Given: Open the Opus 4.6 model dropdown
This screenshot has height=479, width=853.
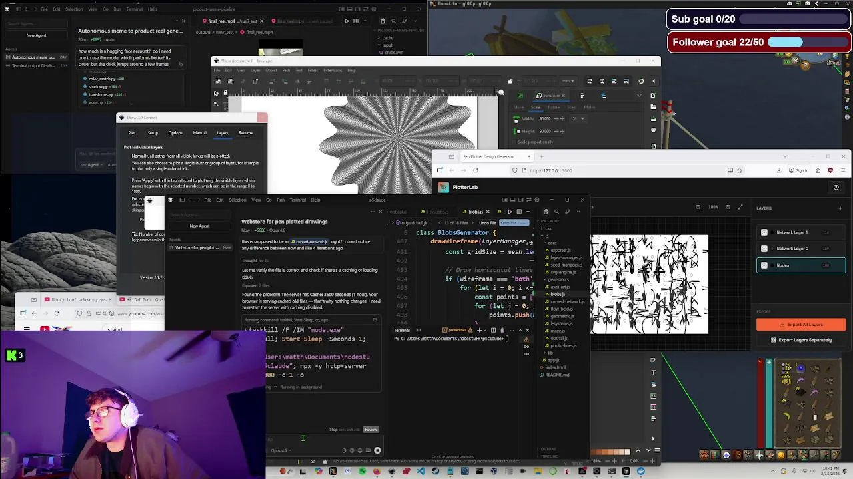Looking at the screenshot, I should pyautogui.click(x=281, y=450).
